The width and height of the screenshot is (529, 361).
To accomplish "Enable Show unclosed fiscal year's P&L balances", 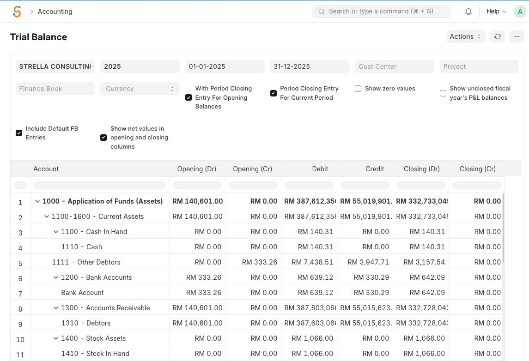I will click(x=443, y=93).
